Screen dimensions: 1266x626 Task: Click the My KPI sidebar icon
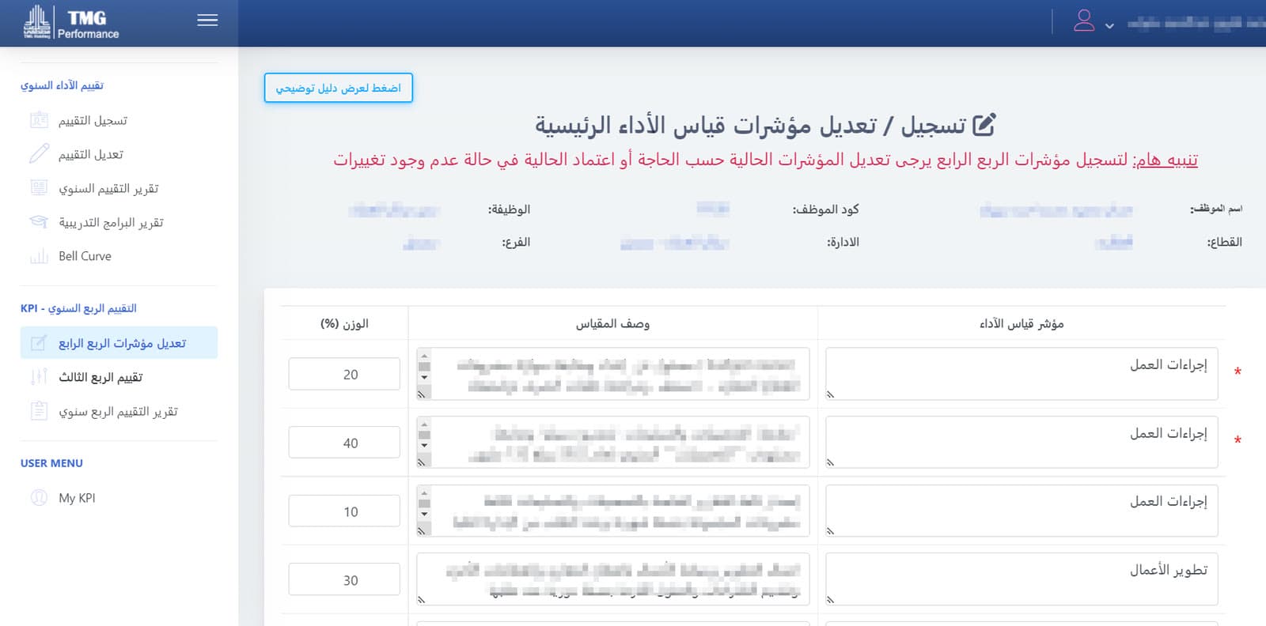pyautogui.click(x=39, y=498)
